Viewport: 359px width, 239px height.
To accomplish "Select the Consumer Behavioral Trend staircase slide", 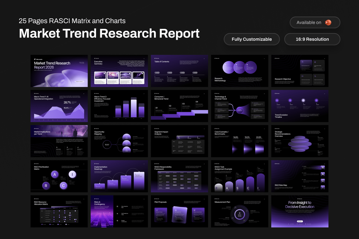I will 179,106.
